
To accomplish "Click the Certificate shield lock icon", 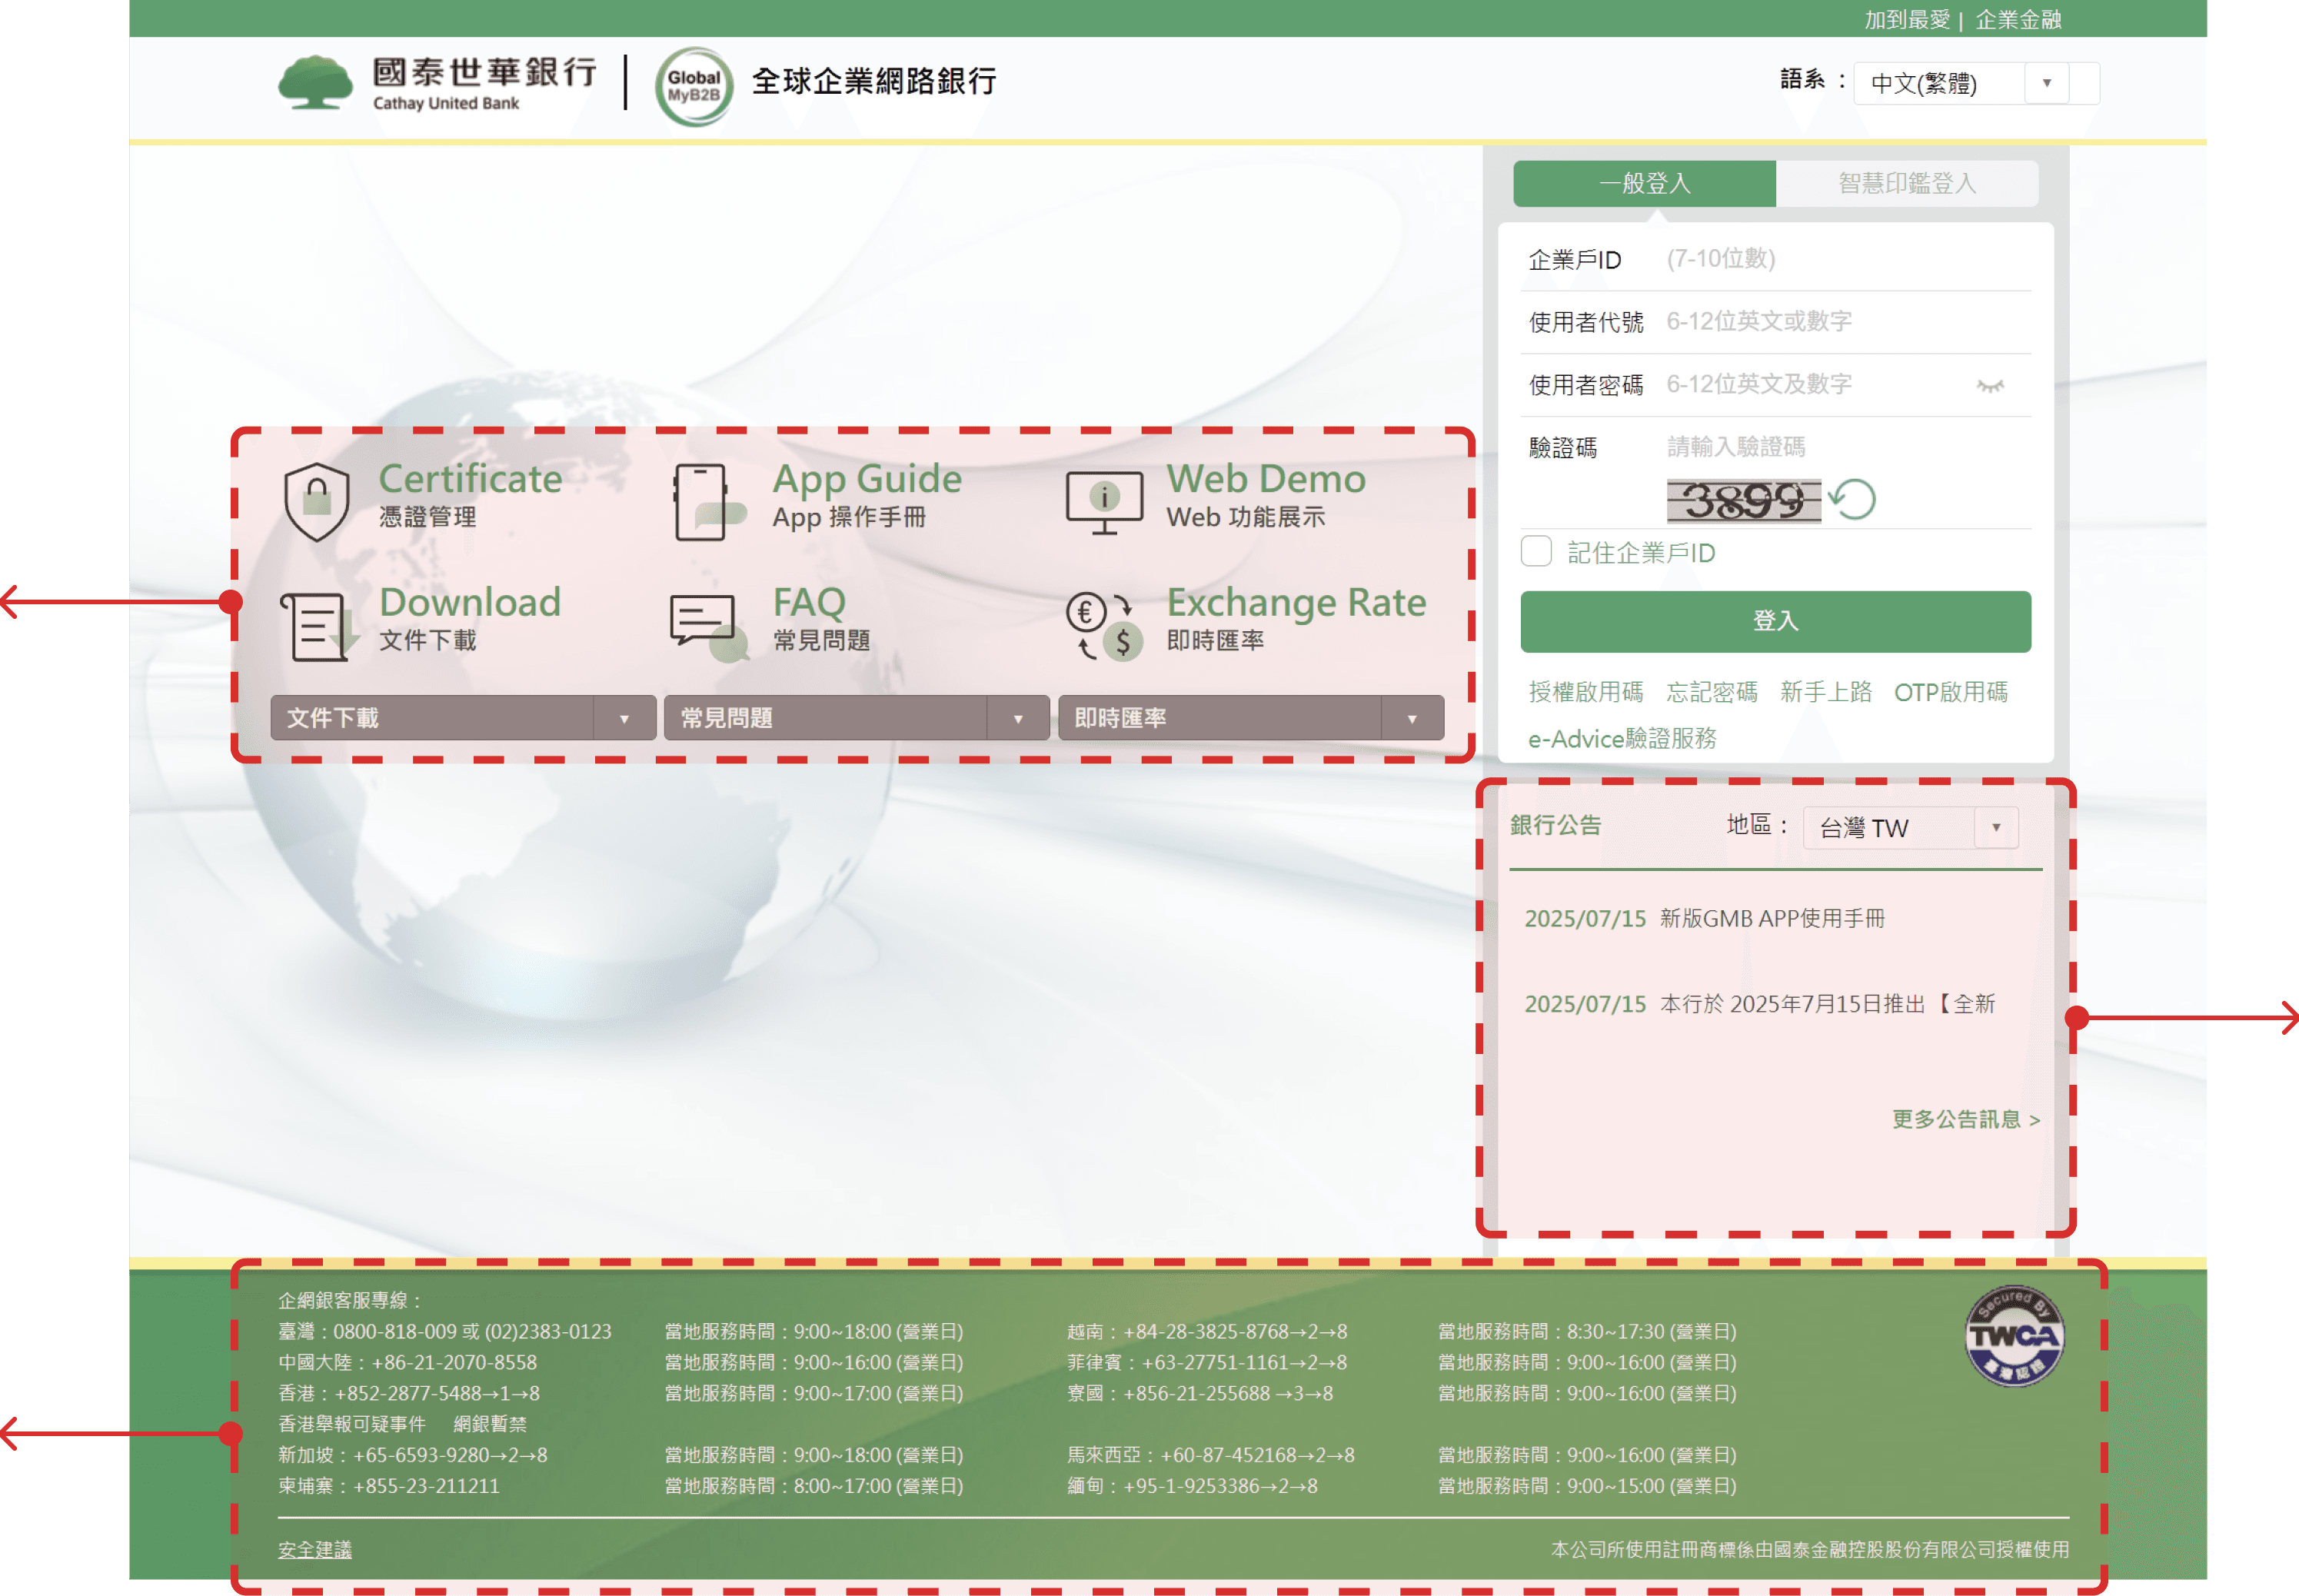I will 316,501.
